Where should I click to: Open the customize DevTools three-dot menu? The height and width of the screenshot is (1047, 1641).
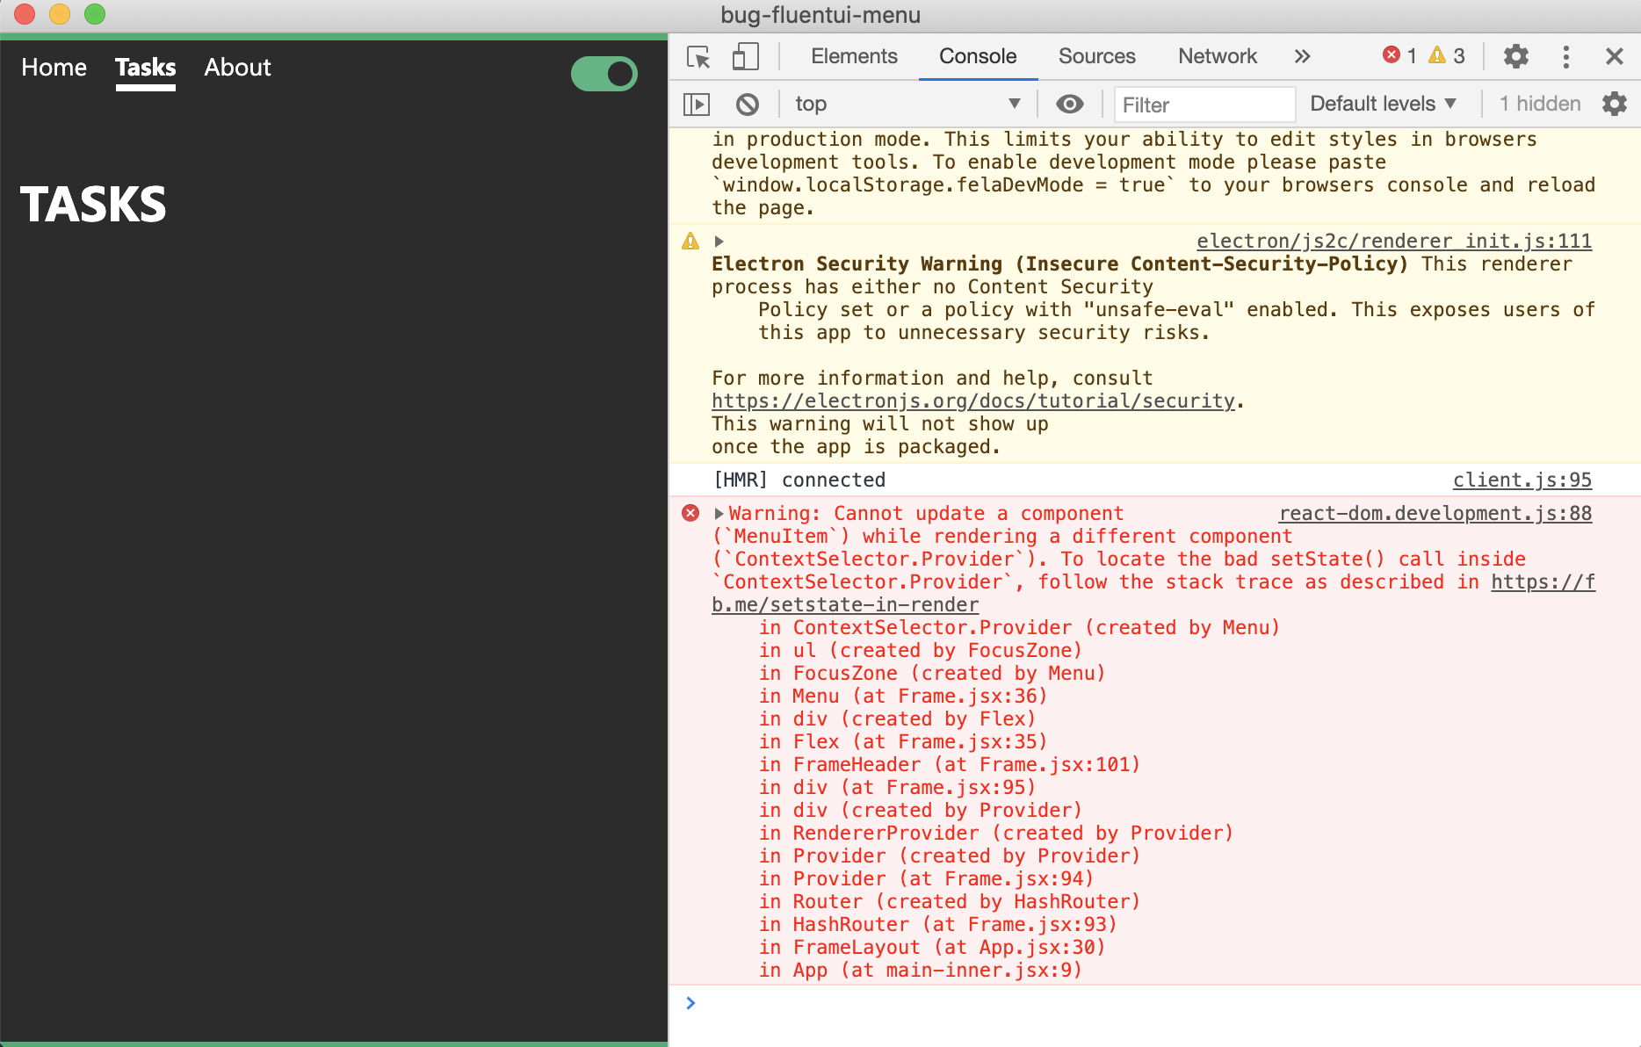tap(1565, 56)
